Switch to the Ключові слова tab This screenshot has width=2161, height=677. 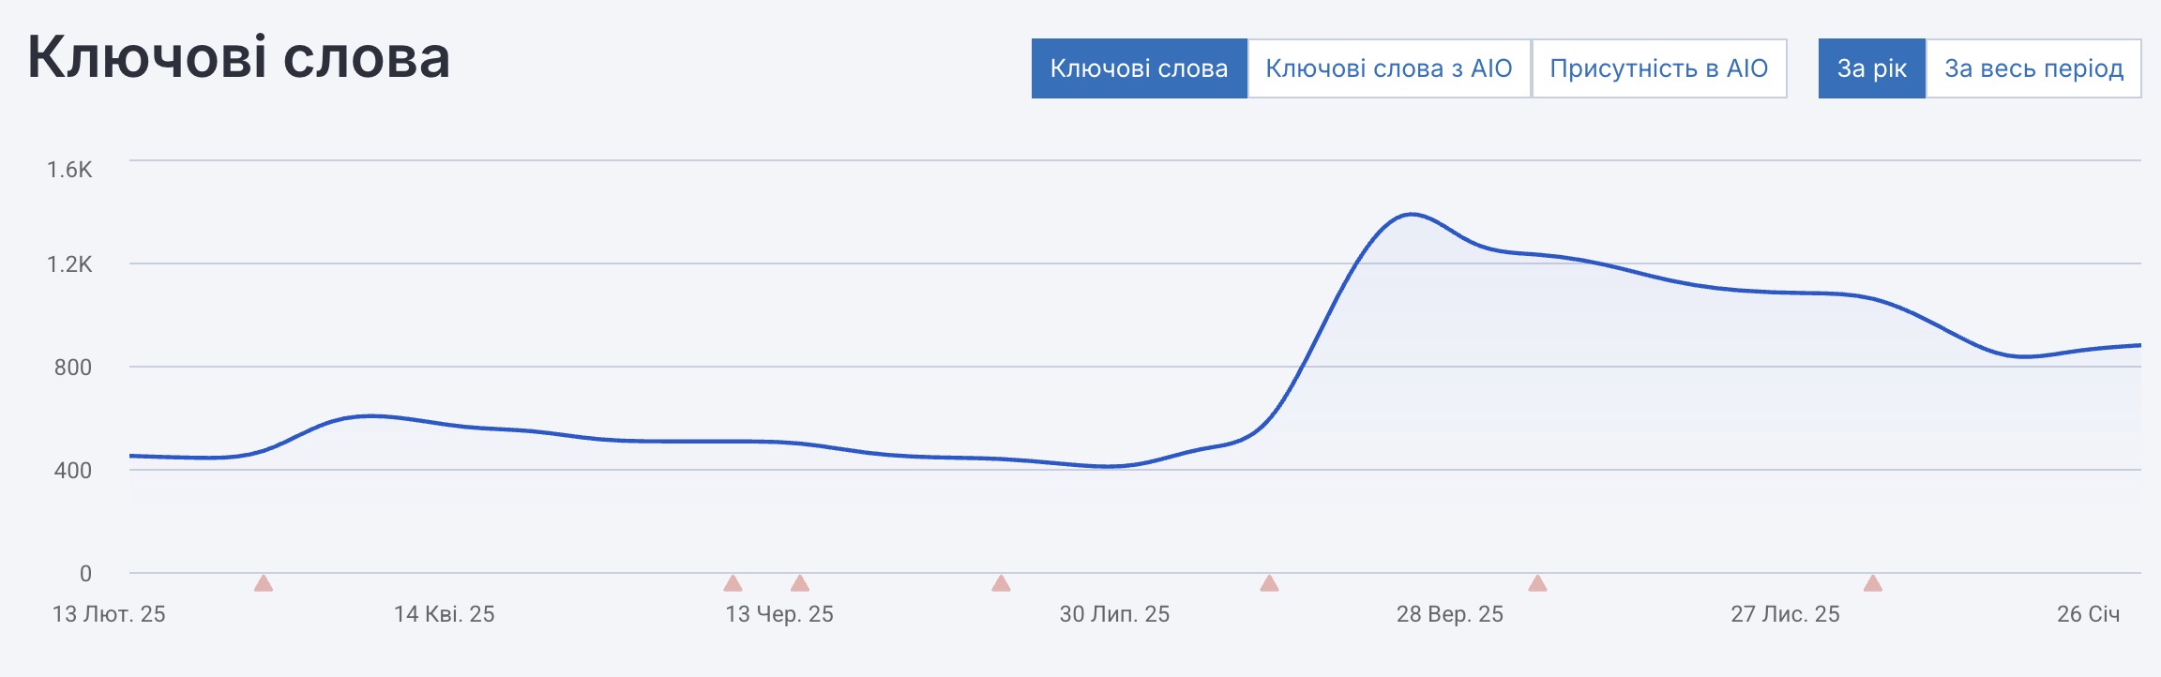pyautogui.click(x=1139, y=68)
